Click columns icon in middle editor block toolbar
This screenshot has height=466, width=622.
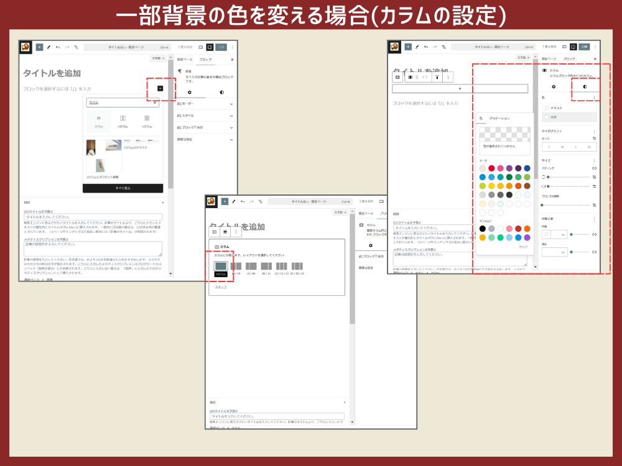point(214,232)
